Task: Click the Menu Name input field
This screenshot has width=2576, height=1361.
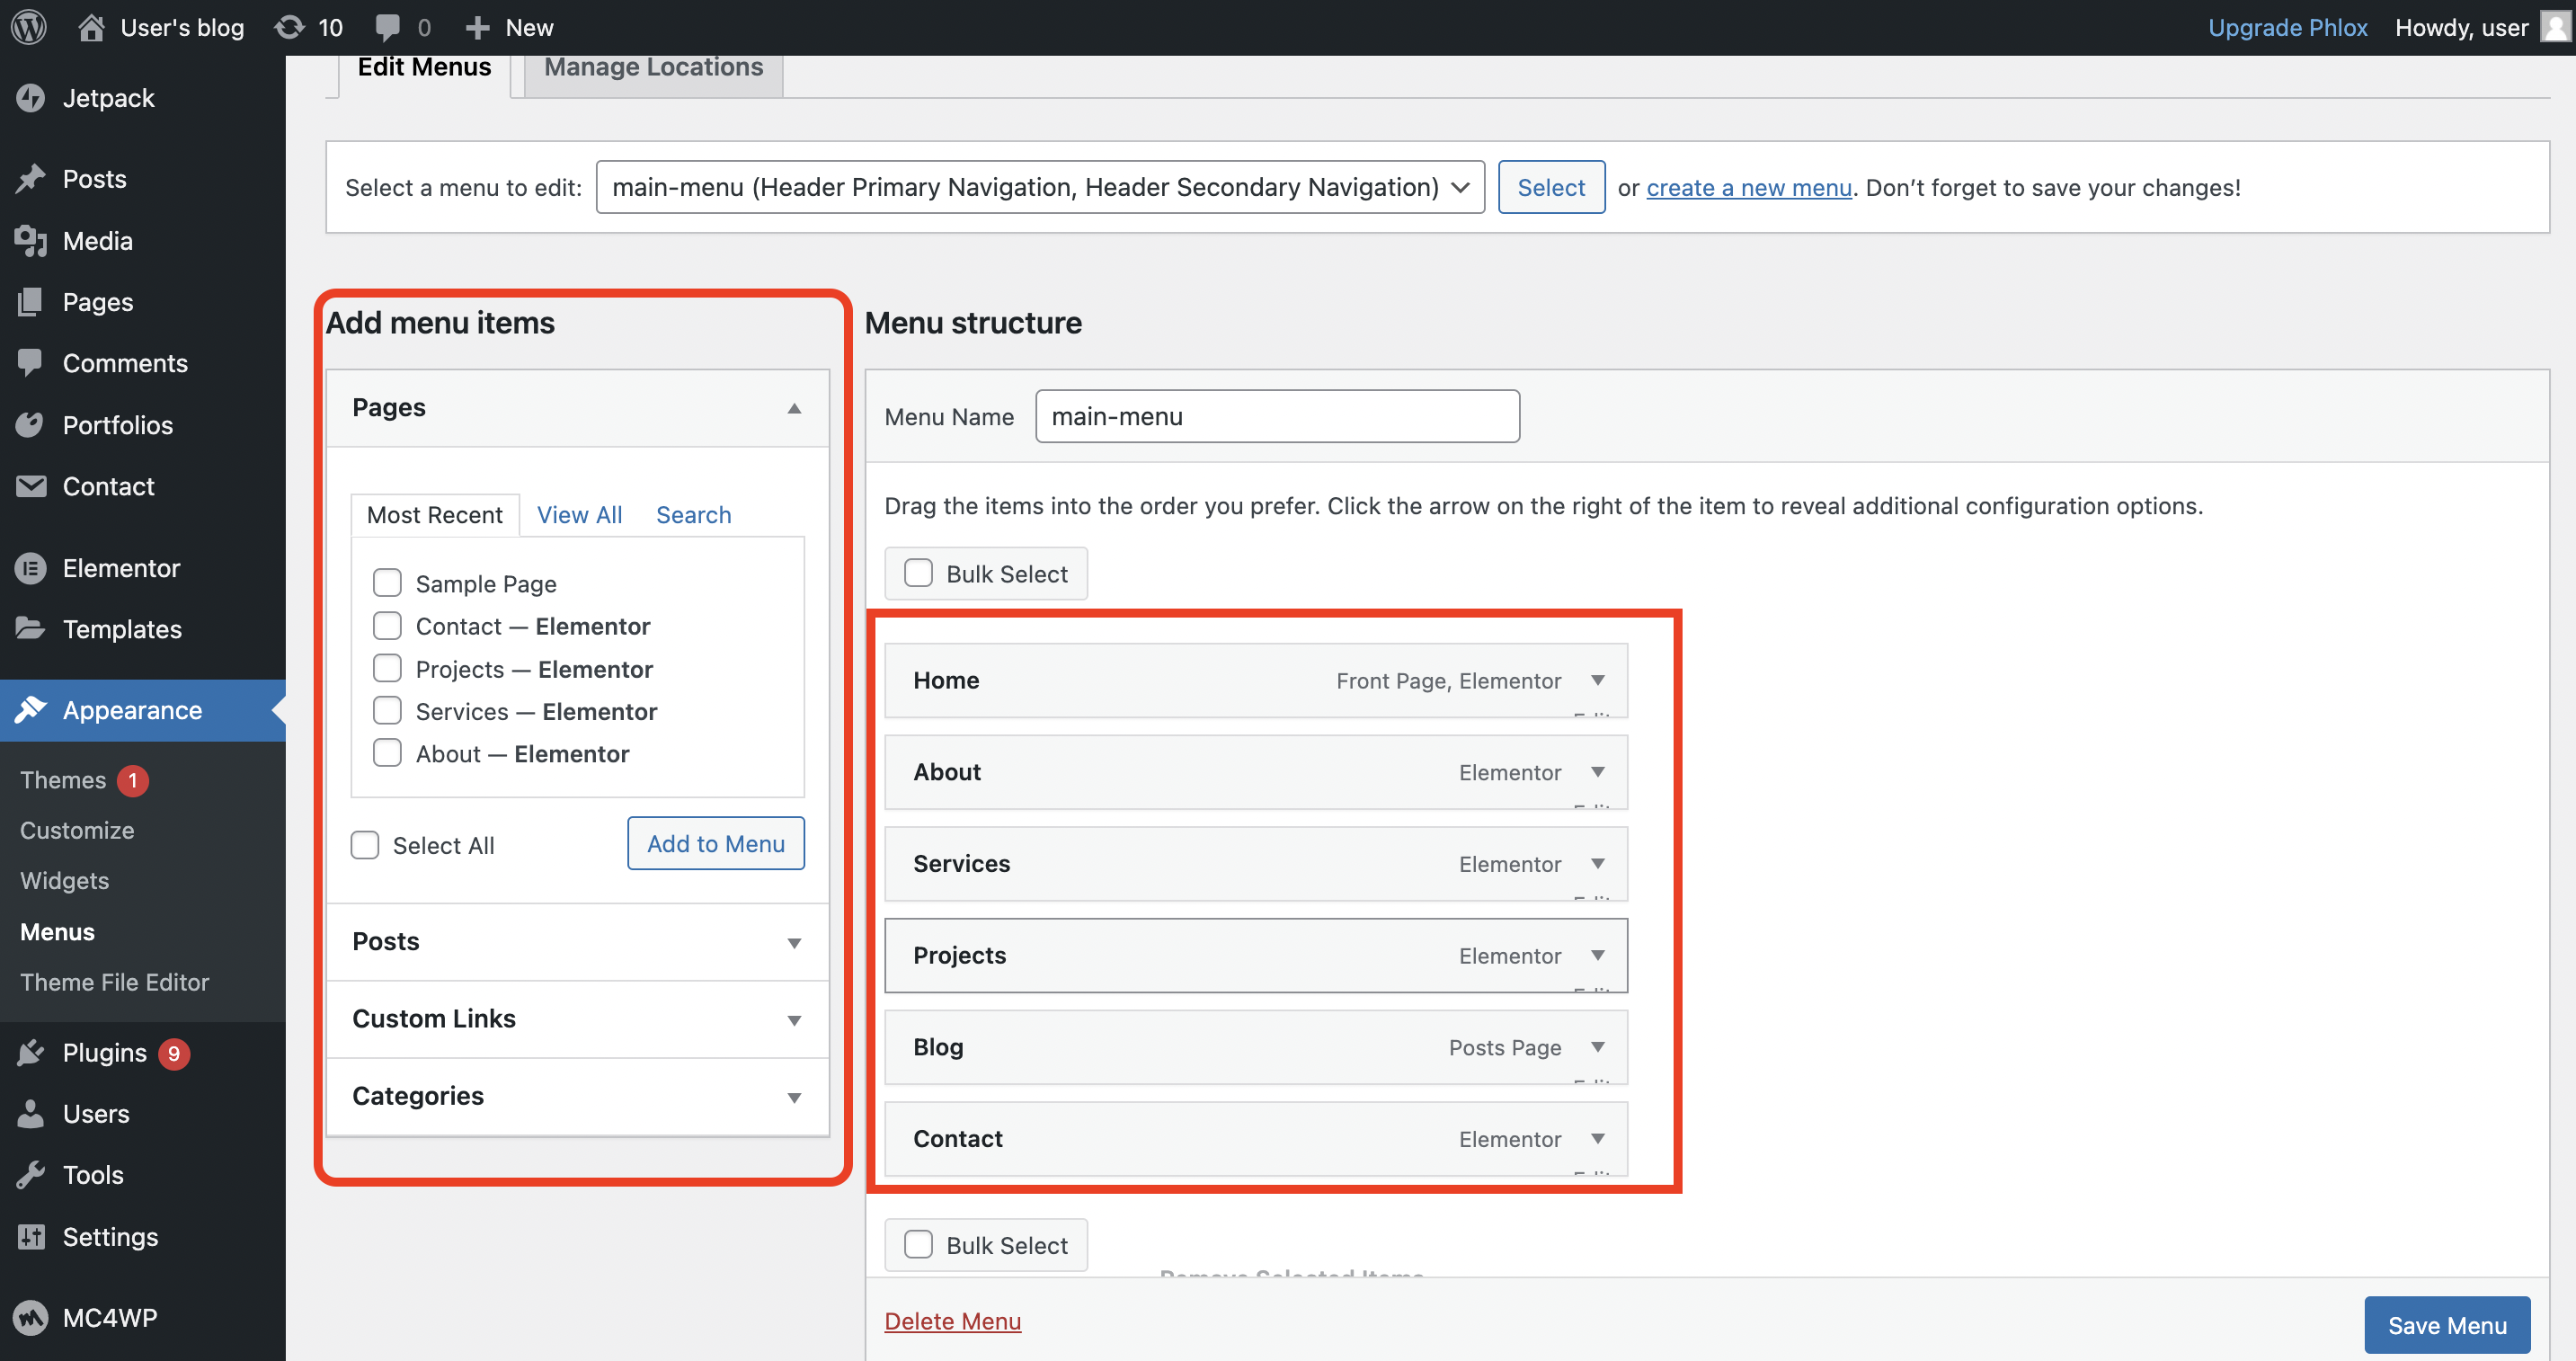Action: click(x=1276, y=416)
